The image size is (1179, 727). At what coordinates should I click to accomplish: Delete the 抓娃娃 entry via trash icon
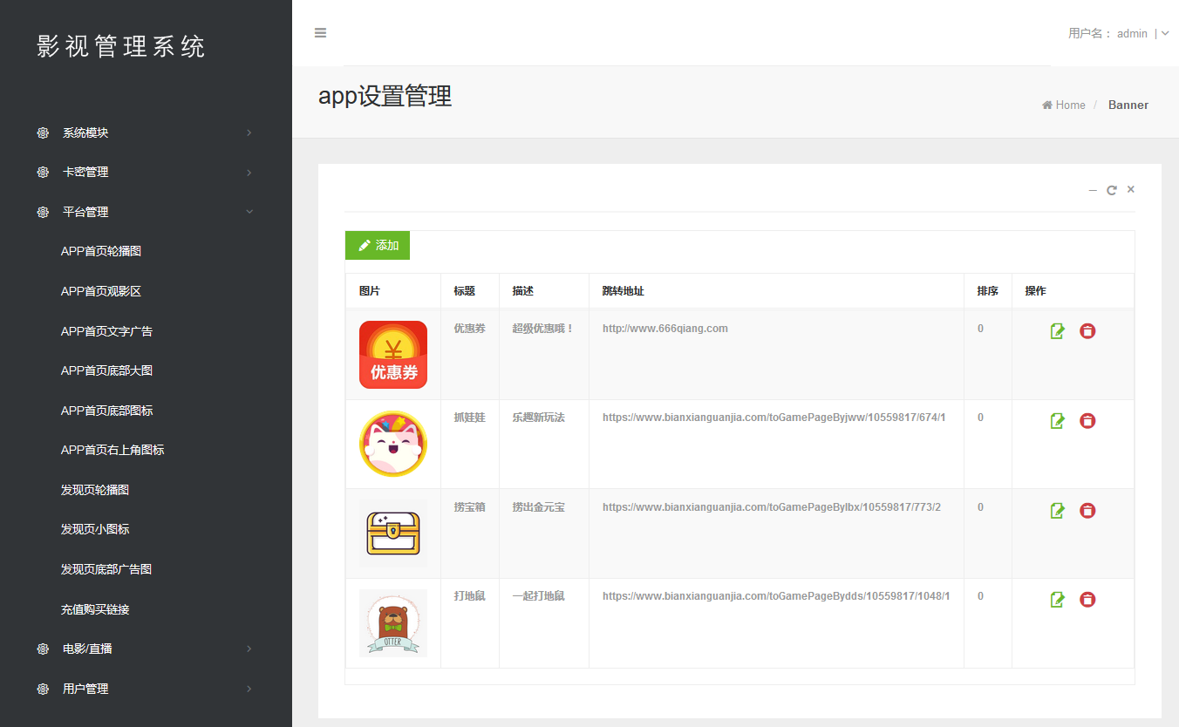click(1087, 421)
